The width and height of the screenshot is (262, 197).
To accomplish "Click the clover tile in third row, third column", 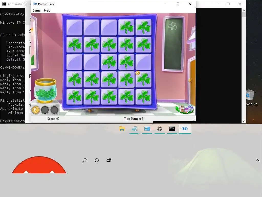I will 109,62.
